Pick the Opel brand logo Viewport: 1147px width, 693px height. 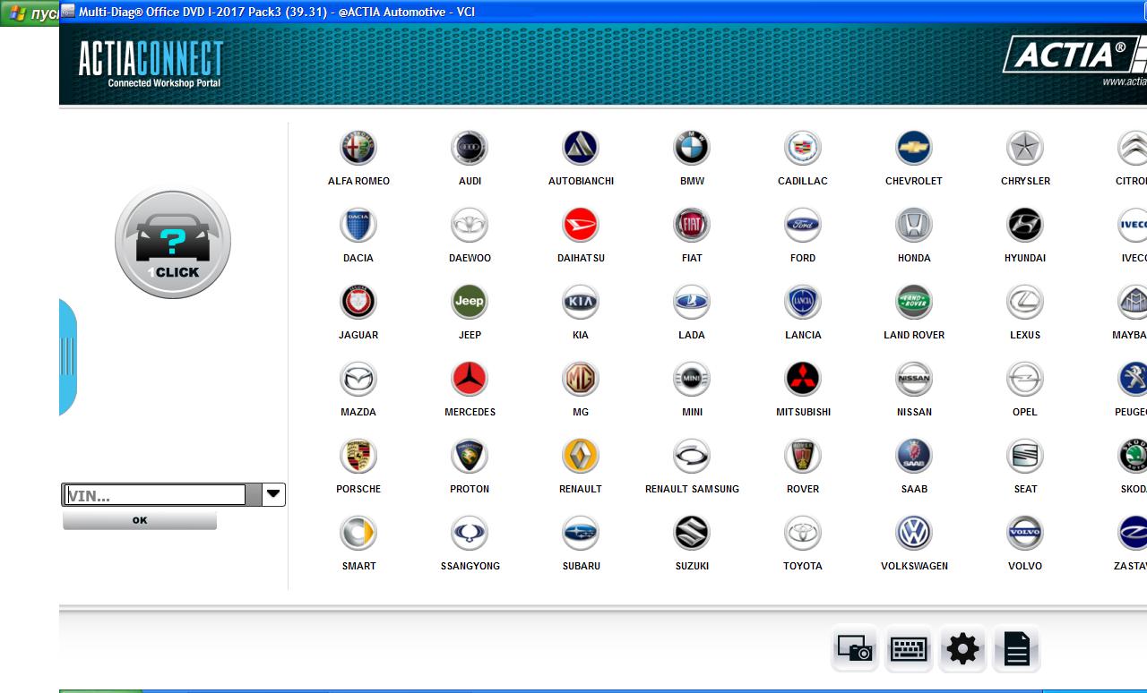tap(1025, 379)
